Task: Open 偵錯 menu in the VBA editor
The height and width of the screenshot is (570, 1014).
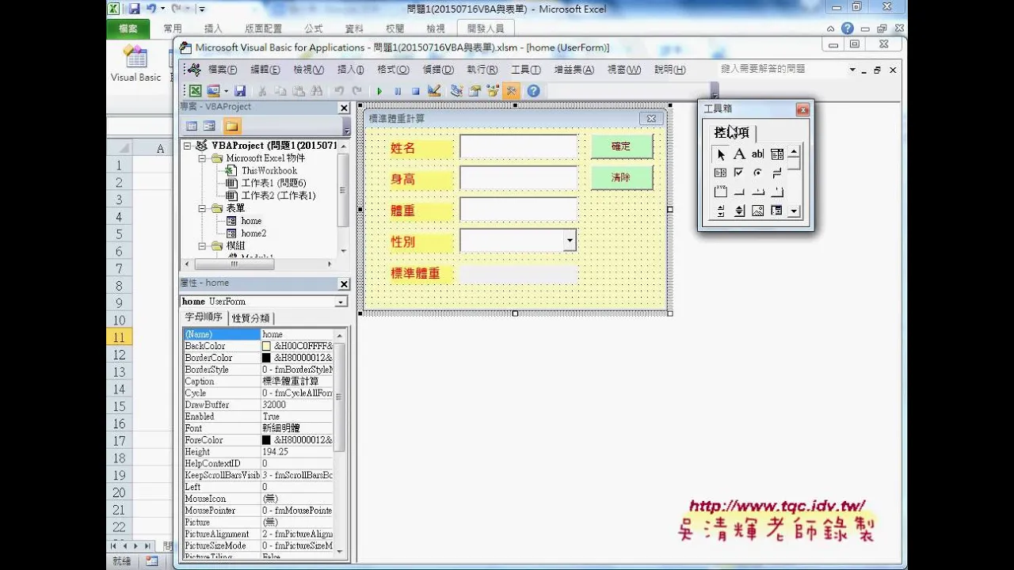Action: [438, 70]
